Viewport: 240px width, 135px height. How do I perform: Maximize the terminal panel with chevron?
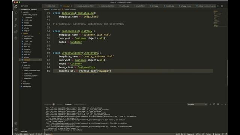tap(222, 104)
